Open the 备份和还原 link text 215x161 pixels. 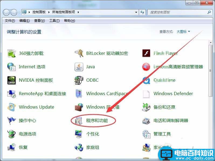pos(164,107)
